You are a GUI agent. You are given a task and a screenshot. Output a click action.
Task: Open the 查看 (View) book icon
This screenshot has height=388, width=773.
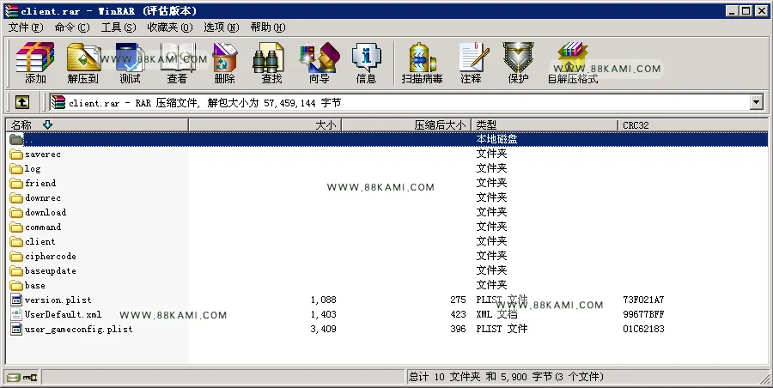click(x=177, y=63)
